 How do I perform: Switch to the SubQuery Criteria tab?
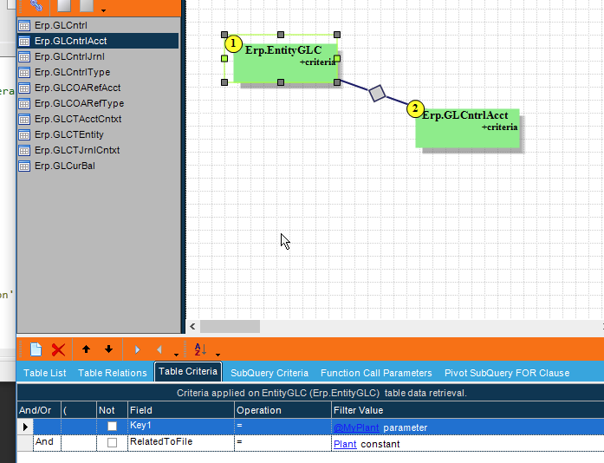270,373
